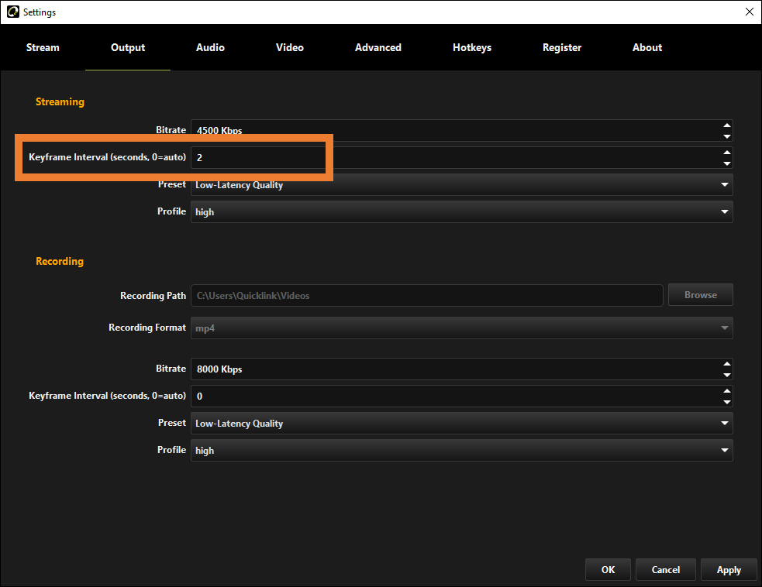Close the Settings window
The image size is (762, 587).
coord(750,12)
